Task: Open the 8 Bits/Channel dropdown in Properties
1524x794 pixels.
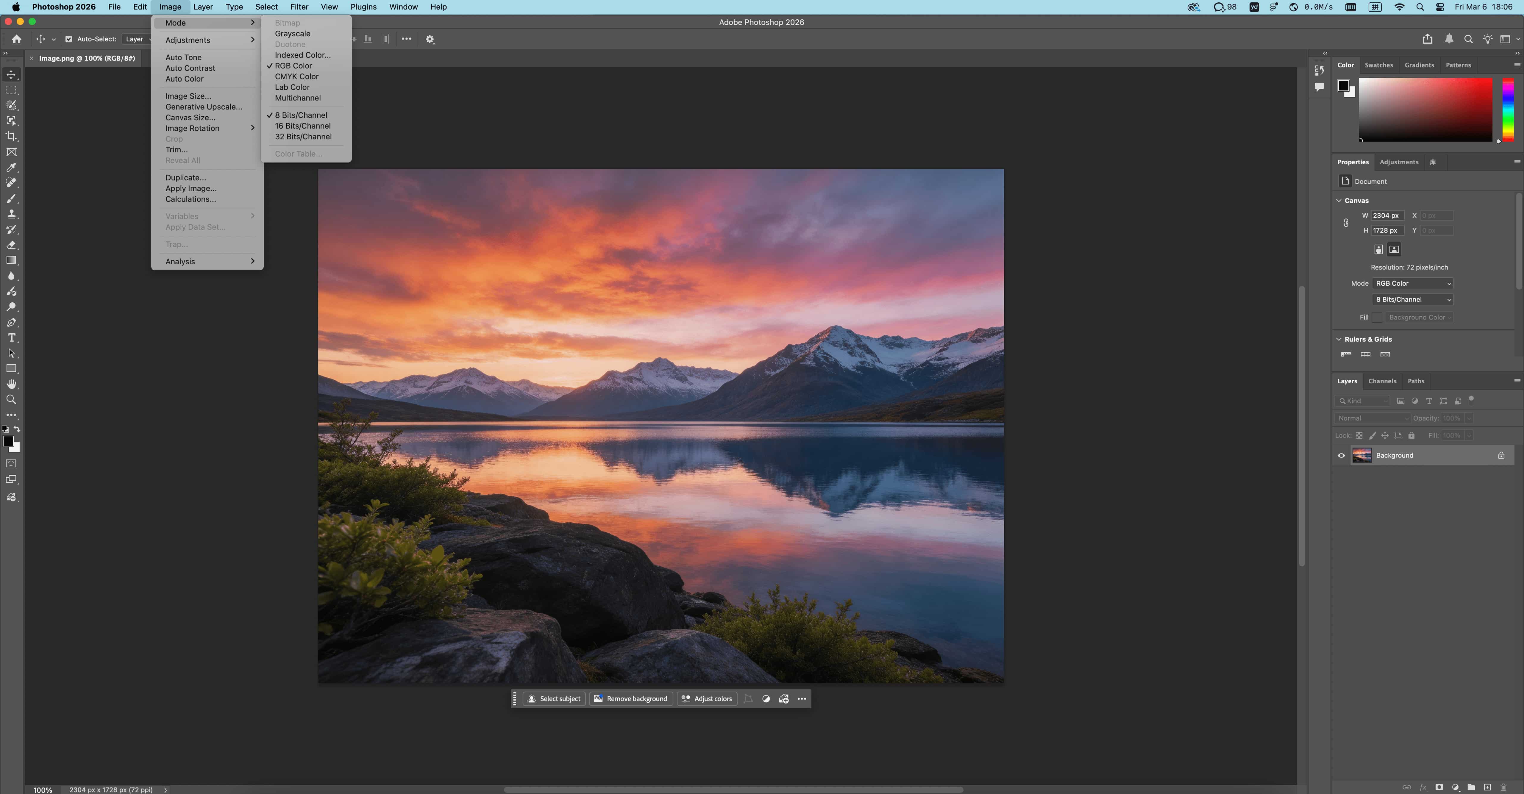Action: [1412, 299]
